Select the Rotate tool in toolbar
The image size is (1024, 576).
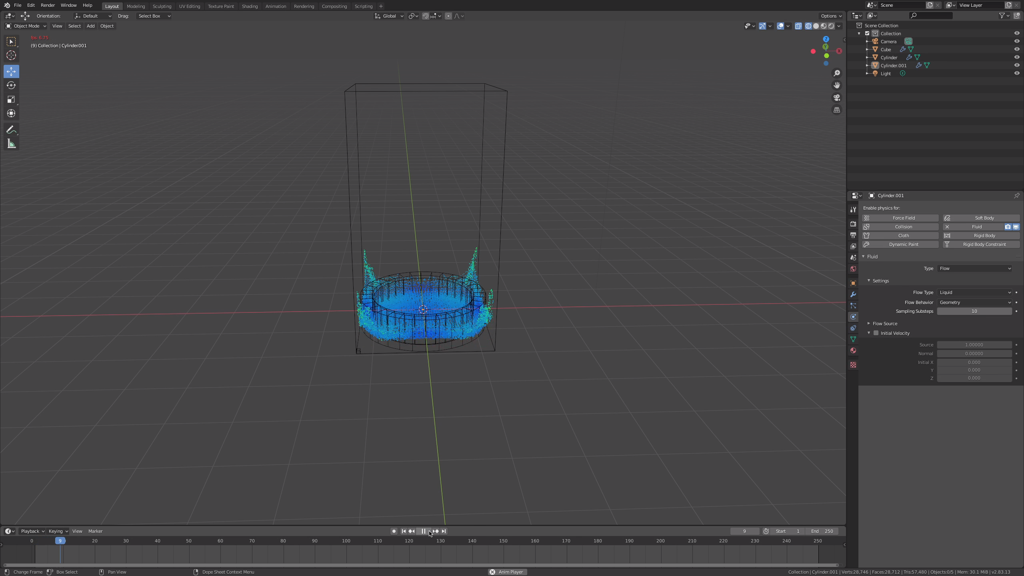pos(11,86)
